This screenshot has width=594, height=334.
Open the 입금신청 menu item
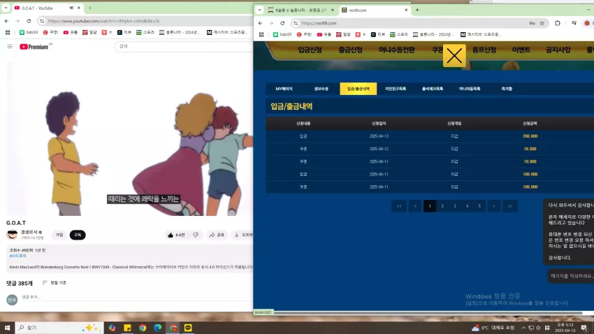pyautogui.click(x=310, y=50)
